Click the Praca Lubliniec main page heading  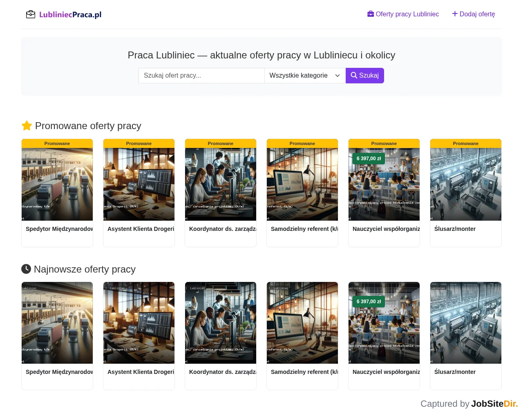click(x=261, y=55)
